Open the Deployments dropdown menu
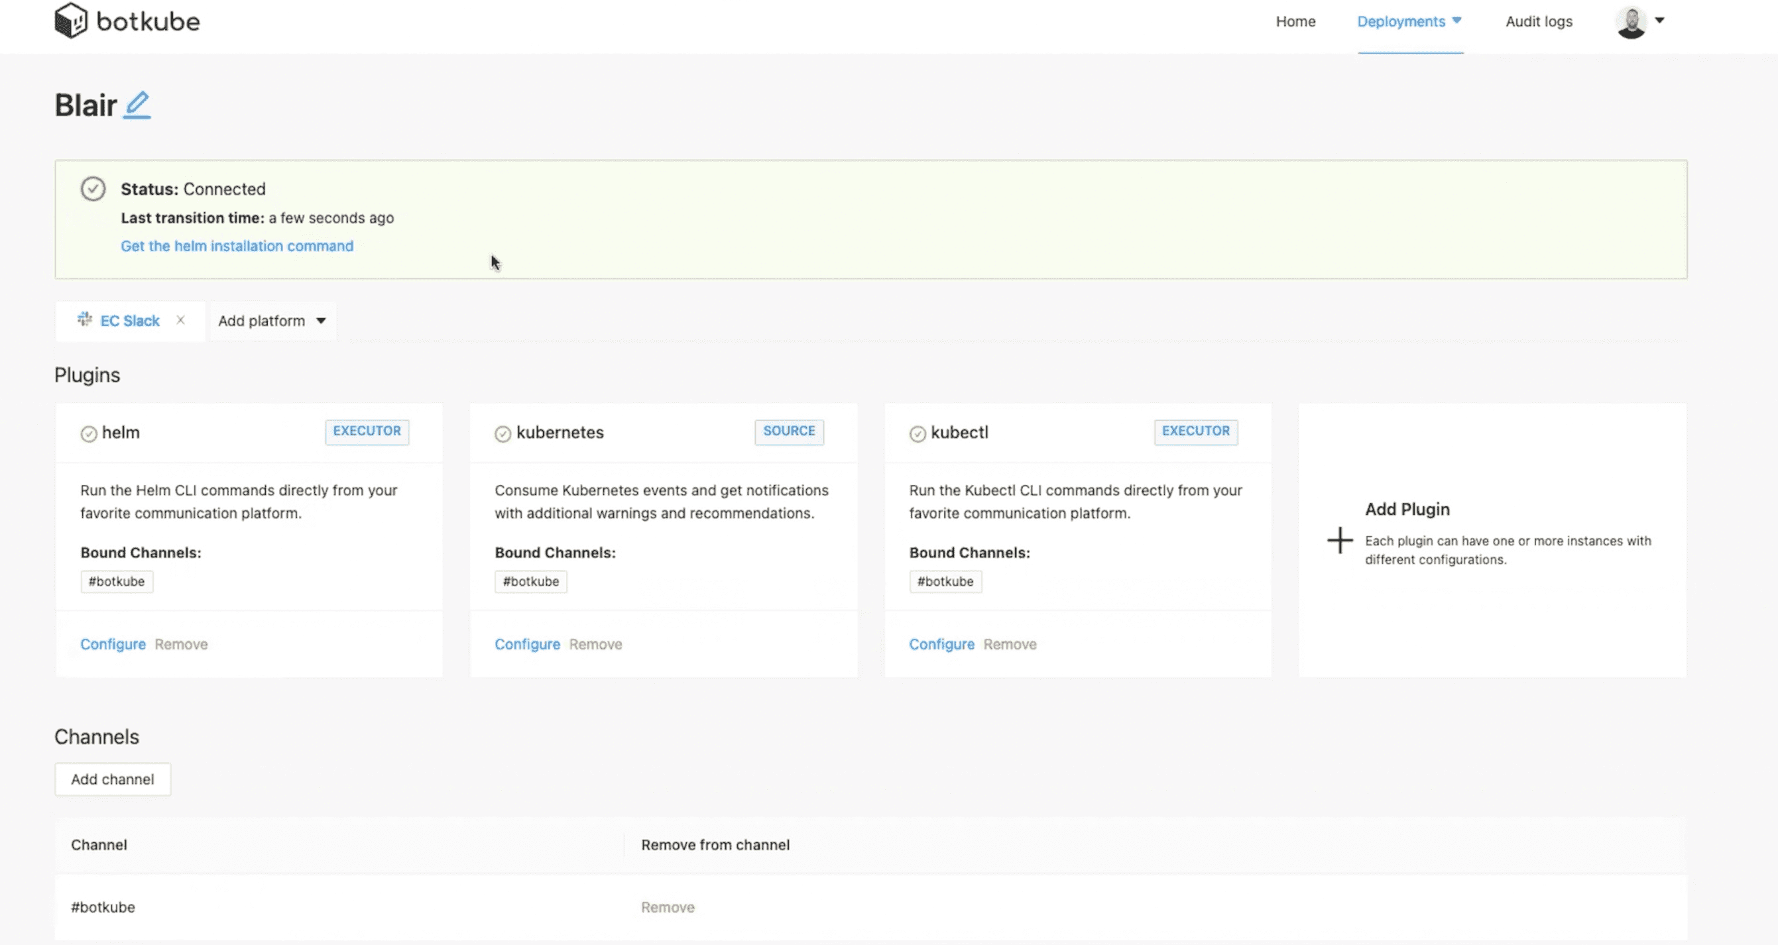 point(1409,21)
